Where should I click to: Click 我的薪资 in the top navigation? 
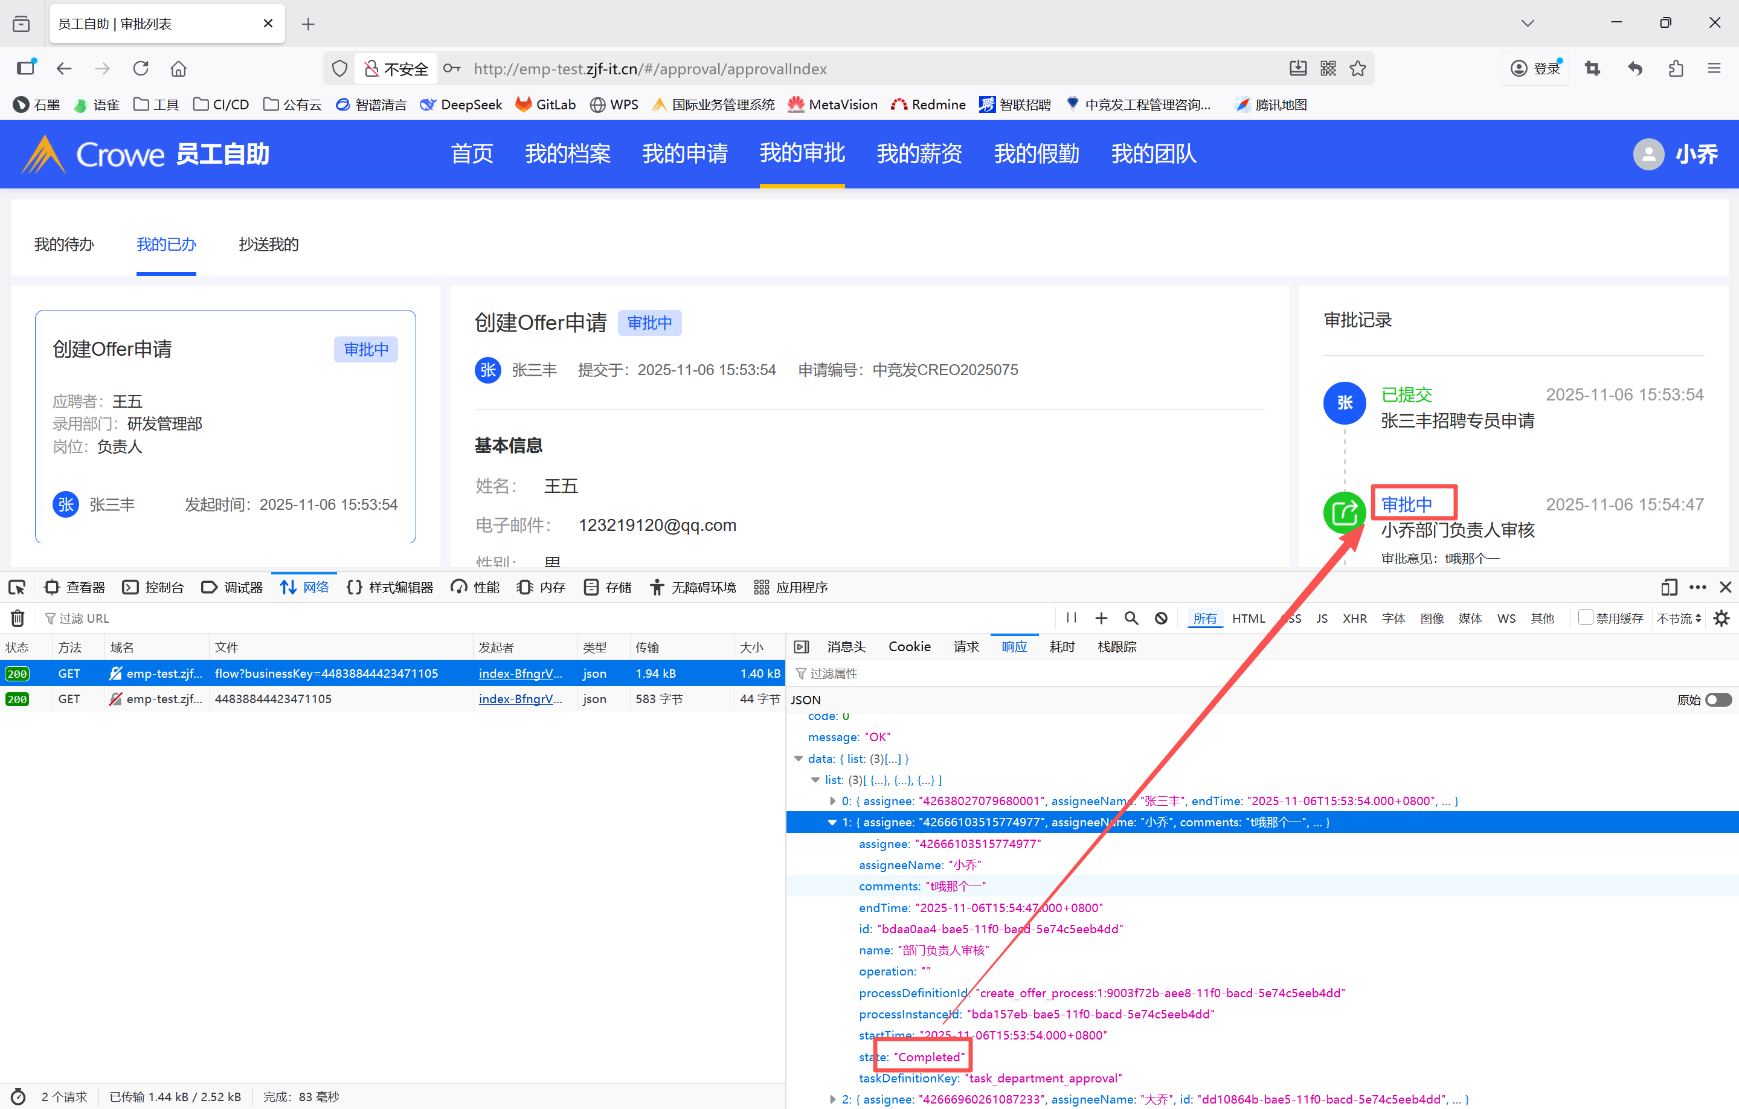coord(919,154)
